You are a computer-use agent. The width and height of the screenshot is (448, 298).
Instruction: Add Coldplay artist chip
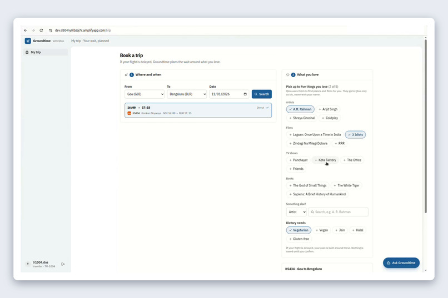click(330, 118)
